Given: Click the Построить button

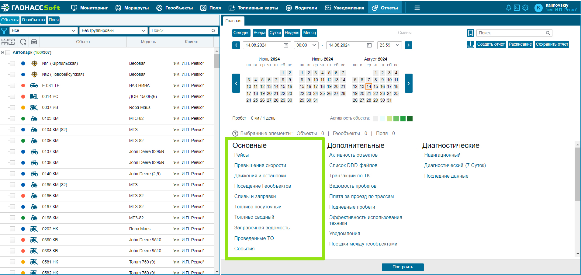Looking at the screenshot, I should [403, 267].
